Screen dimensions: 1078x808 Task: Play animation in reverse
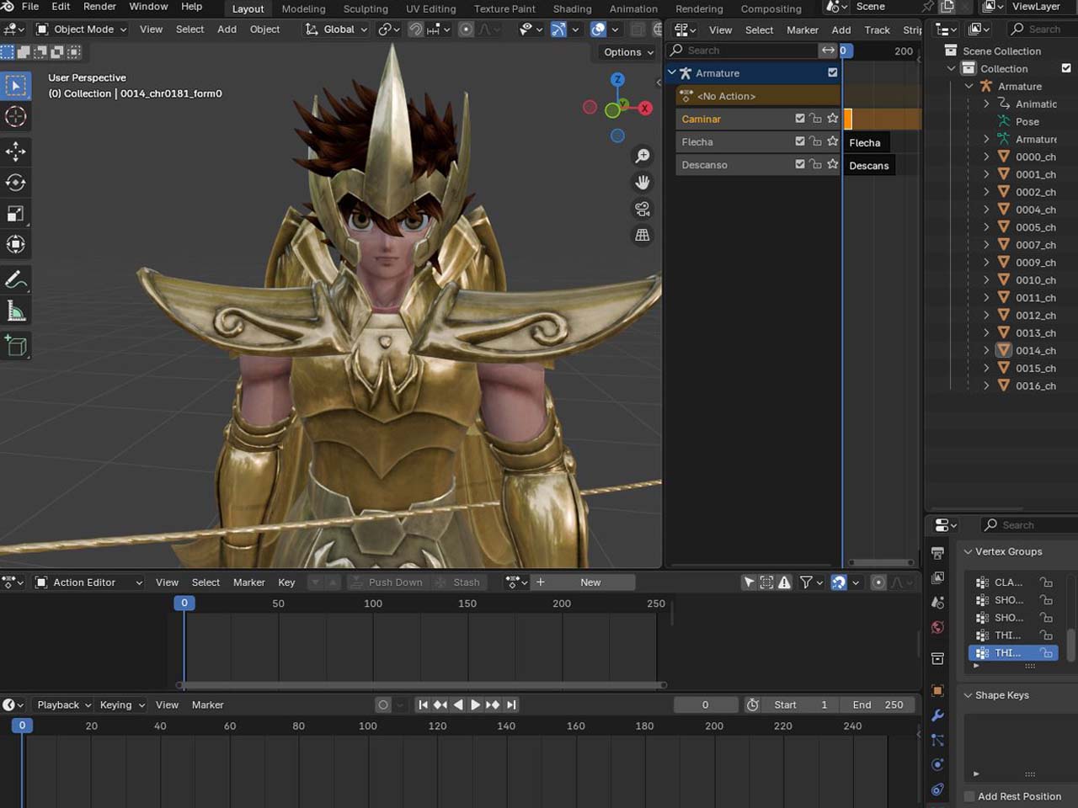click(x=458, y=704)
